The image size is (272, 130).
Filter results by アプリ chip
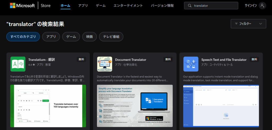pyautogui.click(x=51, y=37)
